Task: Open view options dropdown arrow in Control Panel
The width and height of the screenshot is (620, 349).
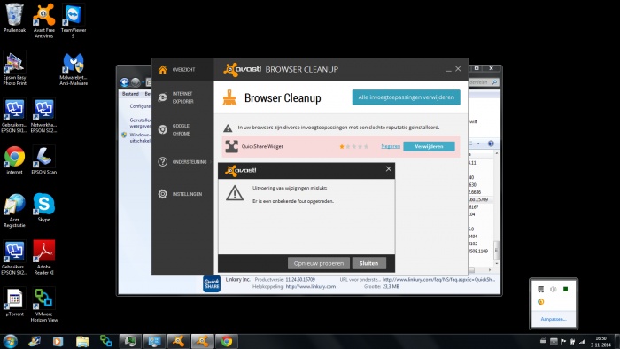Action: coord(478,143)
